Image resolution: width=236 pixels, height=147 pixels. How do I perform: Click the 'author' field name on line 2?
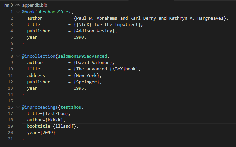(35, 18)
